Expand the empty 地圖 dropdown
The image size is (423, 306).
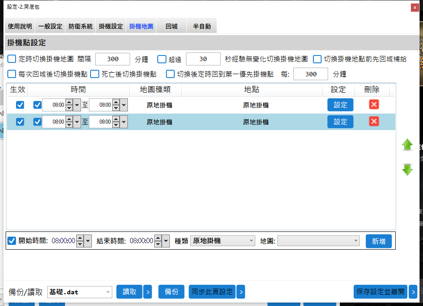319,241
